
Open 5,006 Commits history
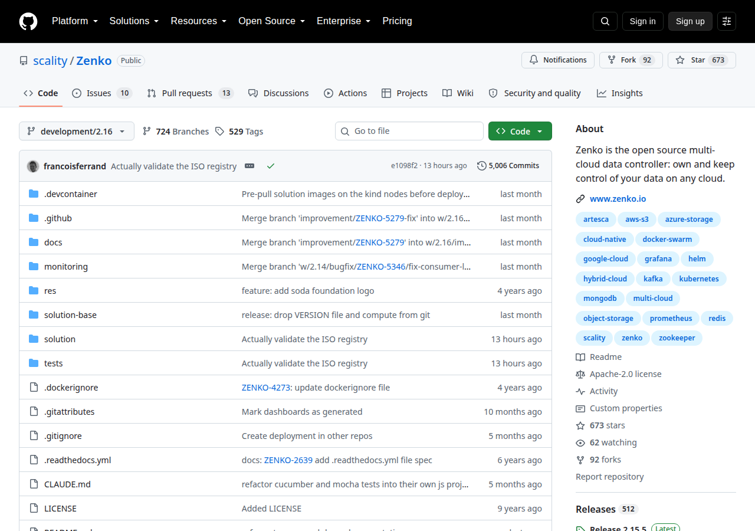click(x=508, y=166)
